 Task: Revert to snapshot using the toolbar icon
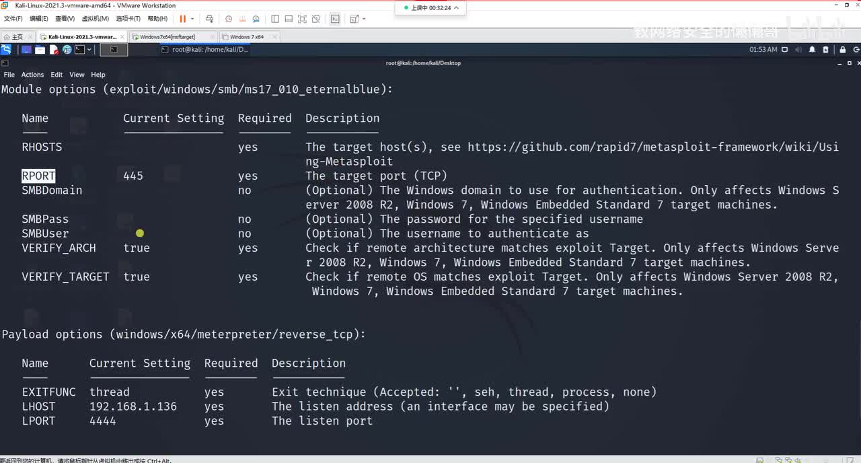coord(241,19)
